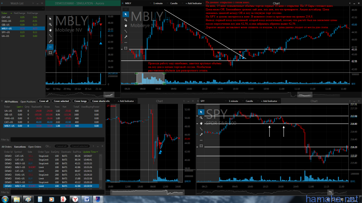Open Paint from taskbar
The image size is (362, 203).
point(28,199)
